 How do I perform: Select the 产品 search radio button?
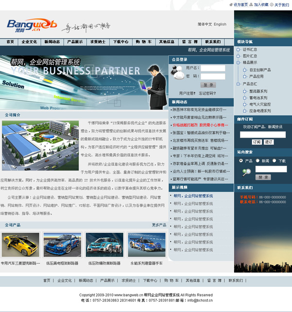(241, 161)
